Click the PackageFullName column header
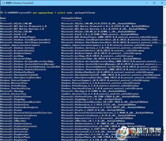 point(71,18)
